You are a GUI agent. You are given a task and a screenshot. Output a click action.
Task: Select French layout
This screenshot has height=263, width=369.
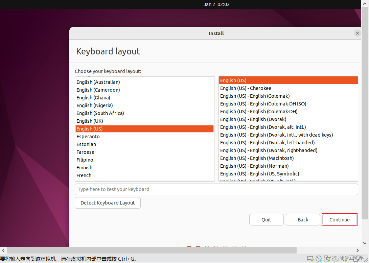(144, 175)
